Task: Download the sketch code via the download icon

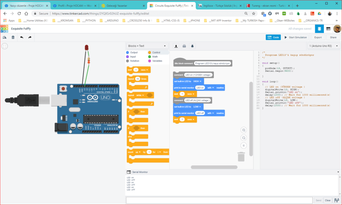Action: coord(176,46)
